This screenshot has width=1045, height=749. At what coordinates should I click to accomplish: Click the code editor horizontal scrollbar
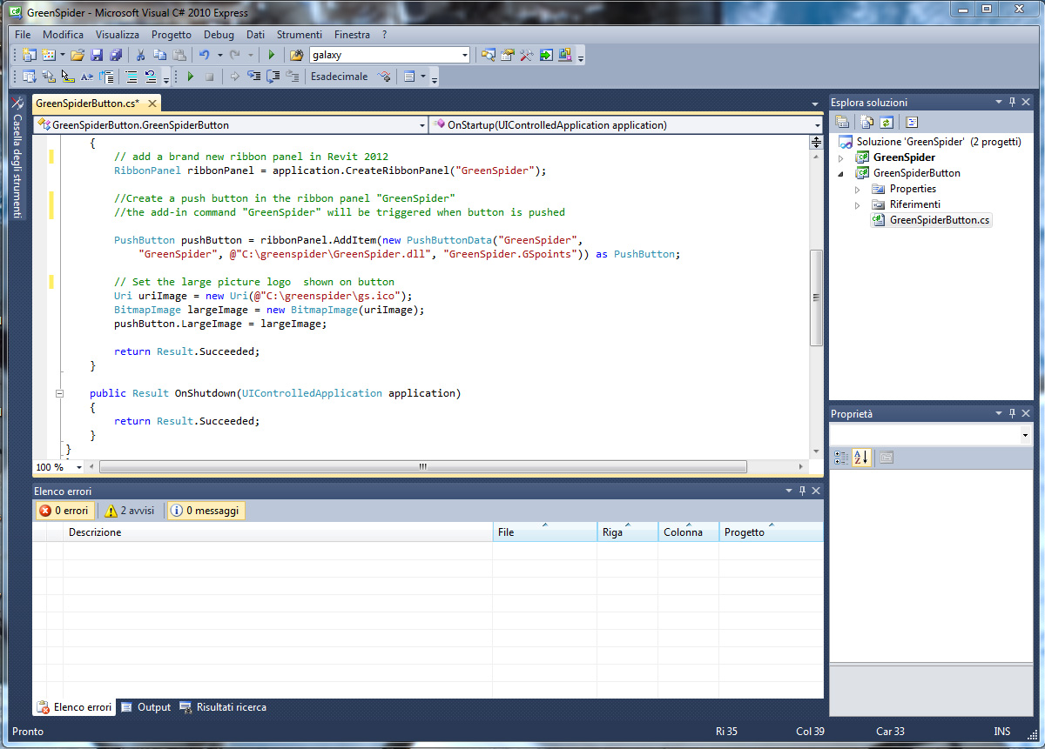pyautogui.click(x=422, y=467)
